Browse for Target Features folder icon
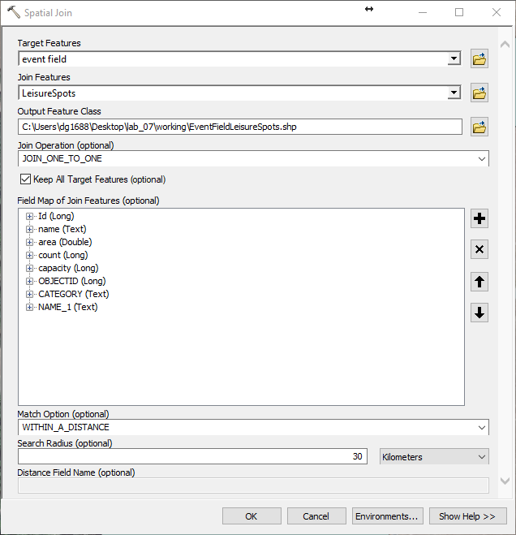 pos(479,58)
